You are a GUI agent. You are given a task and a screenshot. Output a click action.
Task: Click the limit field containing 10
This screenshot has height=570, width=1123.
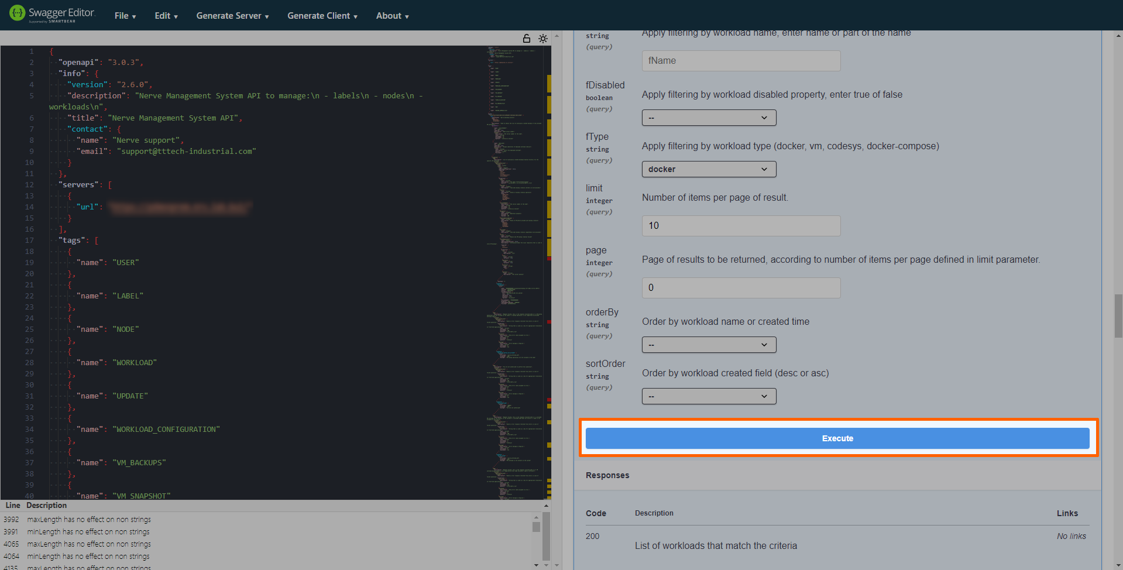point(741,226)
